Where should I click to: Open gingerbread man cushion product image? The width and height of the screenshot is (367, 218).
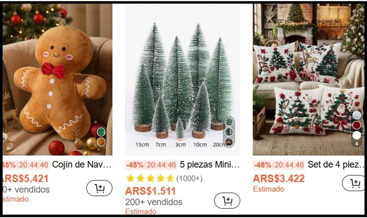[58, 79]
